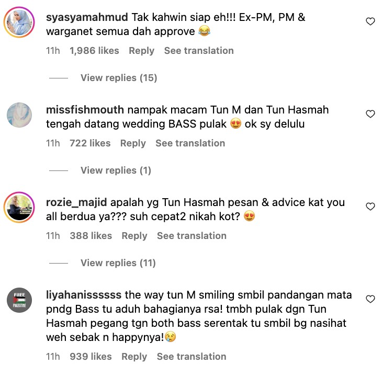
Task: Expand View replies (1)
Action: 116,170
